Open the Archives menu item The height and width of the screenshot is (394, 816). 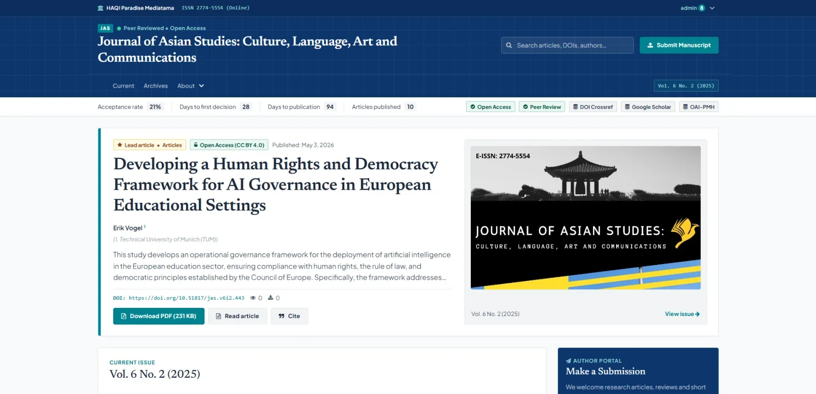coord(156,86)
